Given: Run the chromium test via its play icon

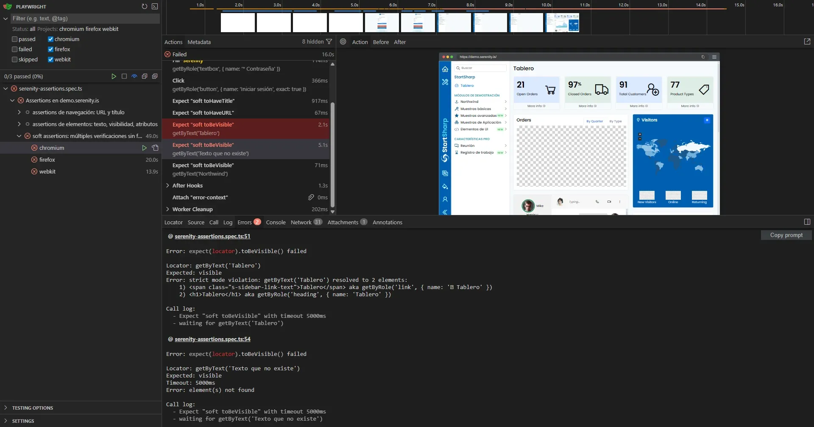Looking at the screenshot, I should click(145, 148).
